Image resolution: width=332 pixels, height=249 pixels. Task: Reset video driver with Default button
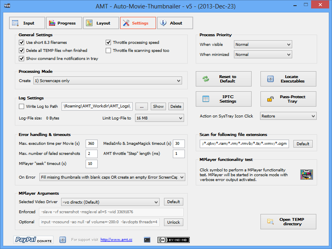[173, 202]
